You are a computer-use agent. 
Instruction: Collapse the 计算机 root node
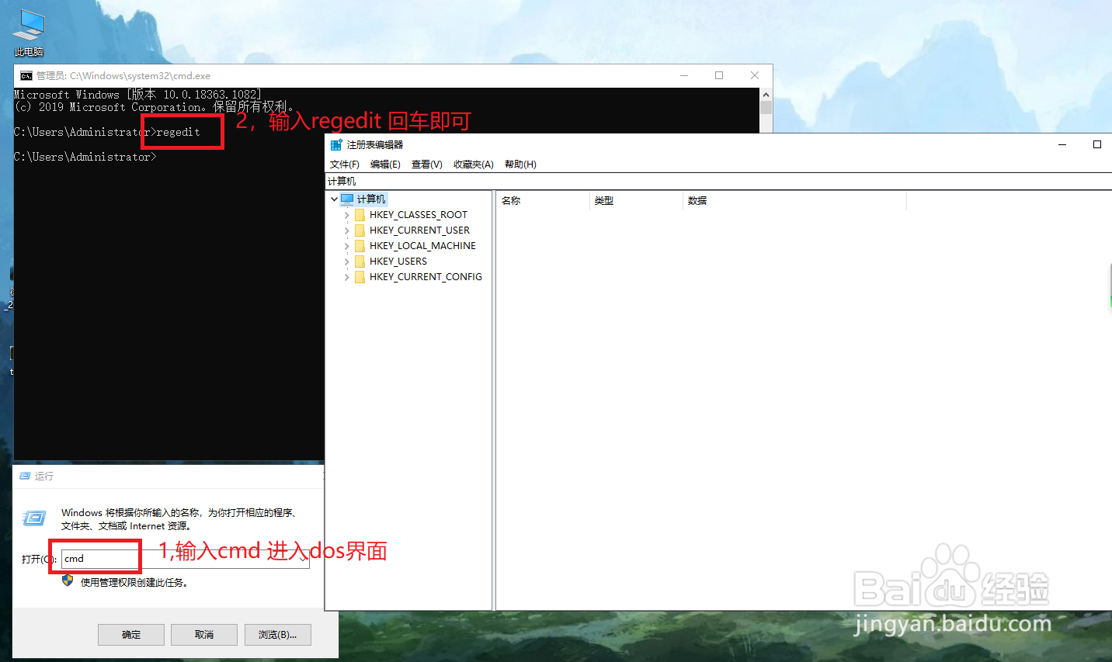click(335, 199)
